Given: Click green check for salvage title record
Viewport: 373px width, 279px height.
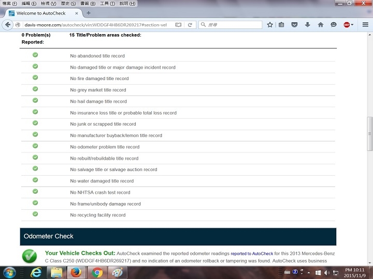Looking at the screenshot, I should pyautogui.click(x=35, y=168).
